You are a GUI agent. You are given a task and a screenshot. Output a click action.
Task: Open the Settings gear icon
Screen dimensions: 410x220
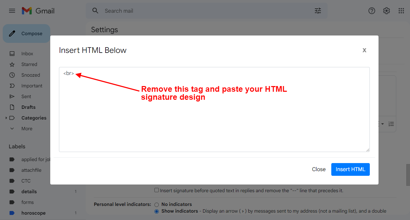(x=387, y=11)
